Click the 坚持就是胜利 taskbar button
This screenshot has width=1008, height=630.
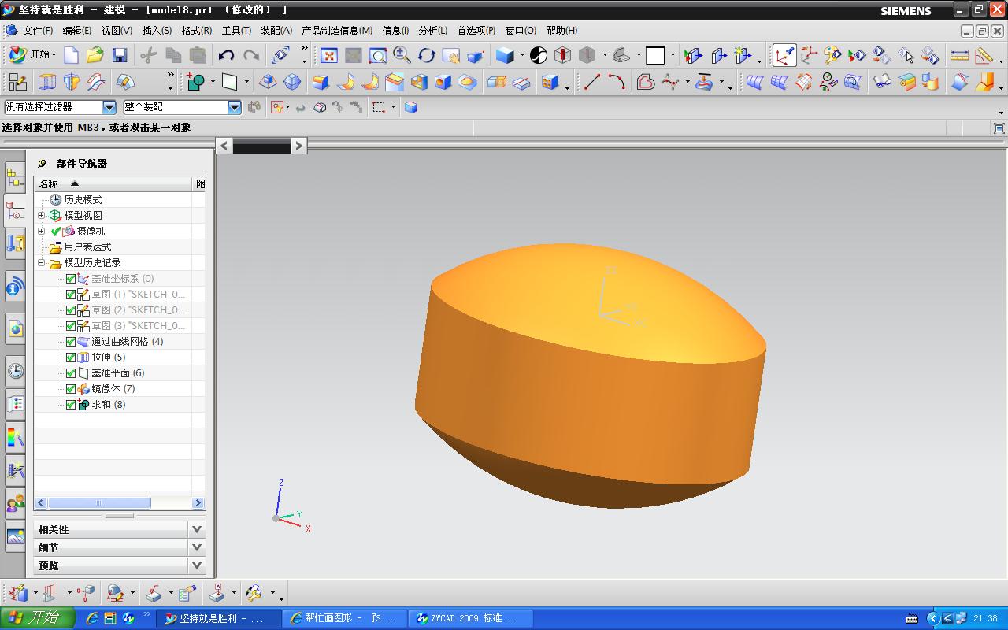(x=219, y=619)
